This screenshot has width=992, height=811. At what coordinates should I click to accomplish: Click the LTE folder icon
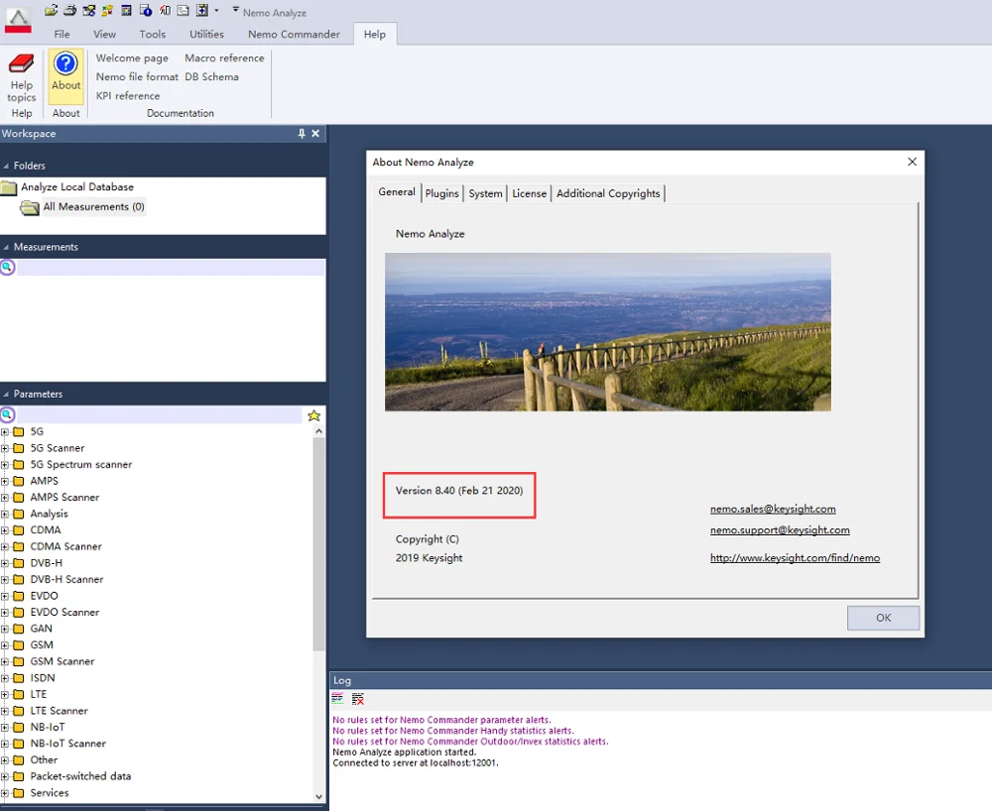coord(18,695)
